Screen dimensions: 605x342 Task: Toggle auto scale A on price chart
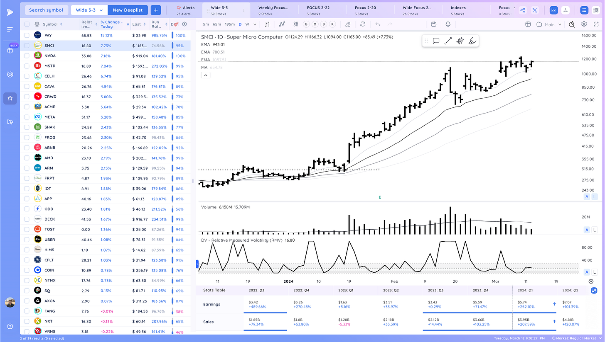click(x=587, y=196)
